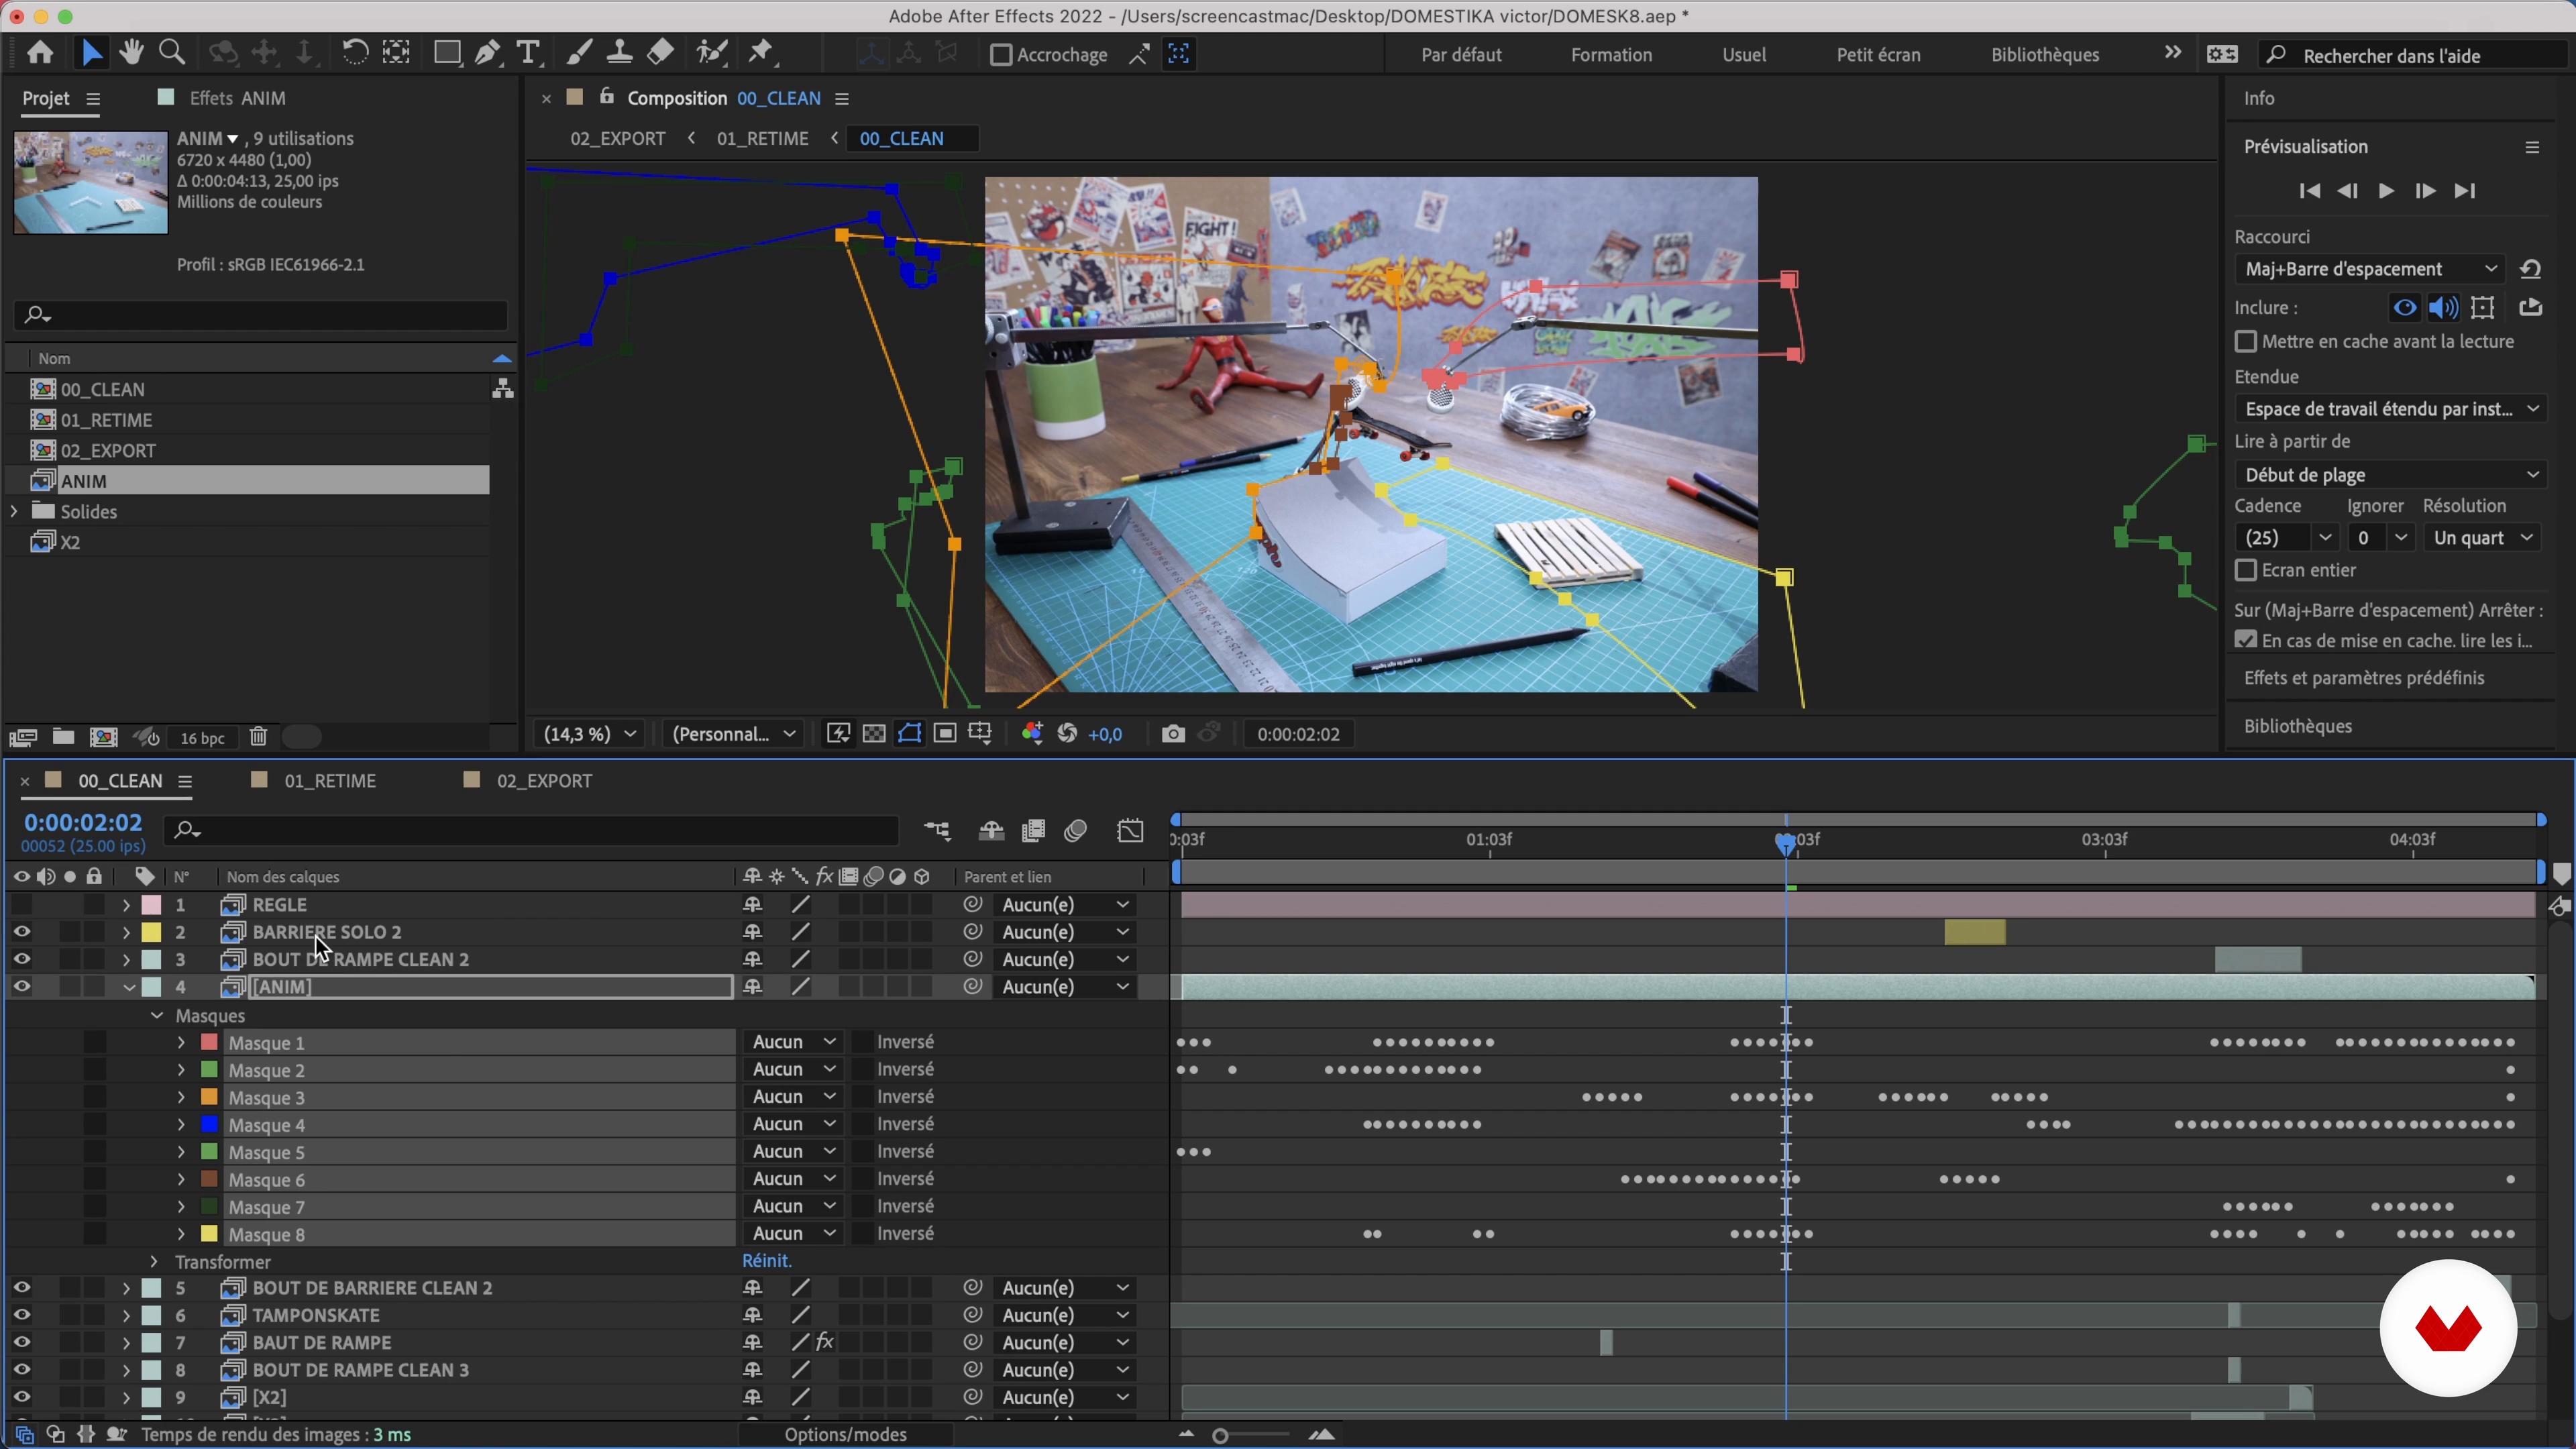This screenshot has height=1449, width=2576.
Task: Select the Brush tool
Action: coord(579,53)
